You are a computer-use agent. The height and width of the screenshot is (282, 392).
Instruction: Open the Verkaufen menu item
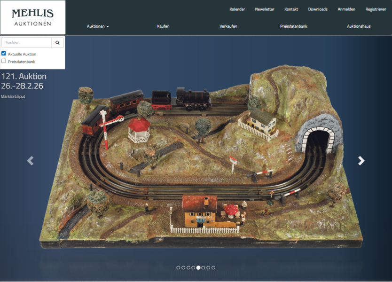click(228, 26)
